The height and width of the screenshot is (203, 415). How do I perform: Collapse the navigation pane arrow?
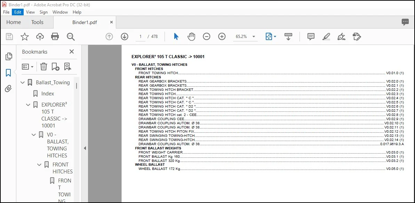(85, 148)
